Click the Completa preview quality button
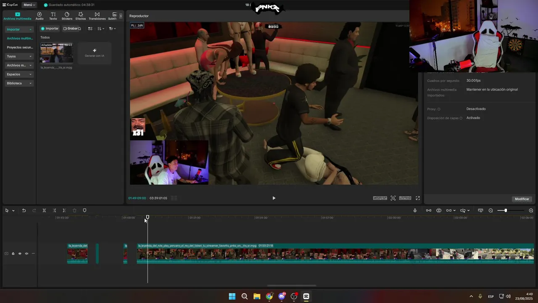This screenshot has width=538, height=303. pyautogui.click(x=380, y=198)
